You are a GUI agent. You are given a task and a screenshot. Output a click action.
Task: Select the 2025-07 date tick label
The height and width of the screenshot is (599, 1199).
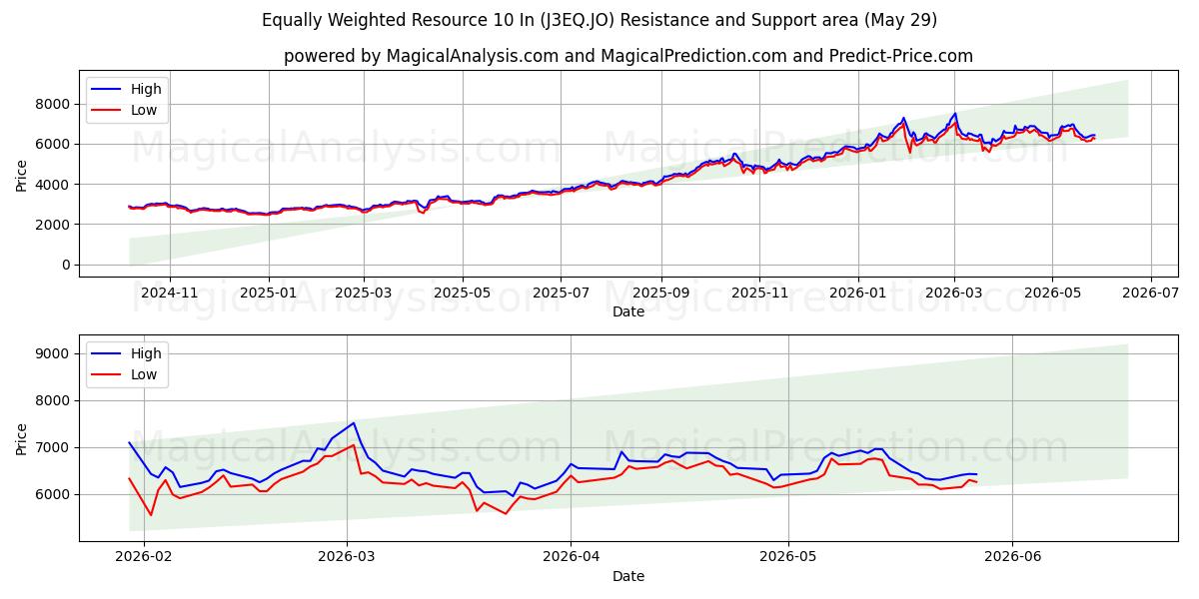(x=560, y=292)
